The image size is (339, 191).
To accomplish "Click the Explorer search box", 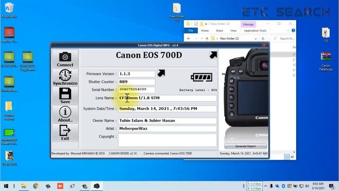I will [x=284, y=39].
